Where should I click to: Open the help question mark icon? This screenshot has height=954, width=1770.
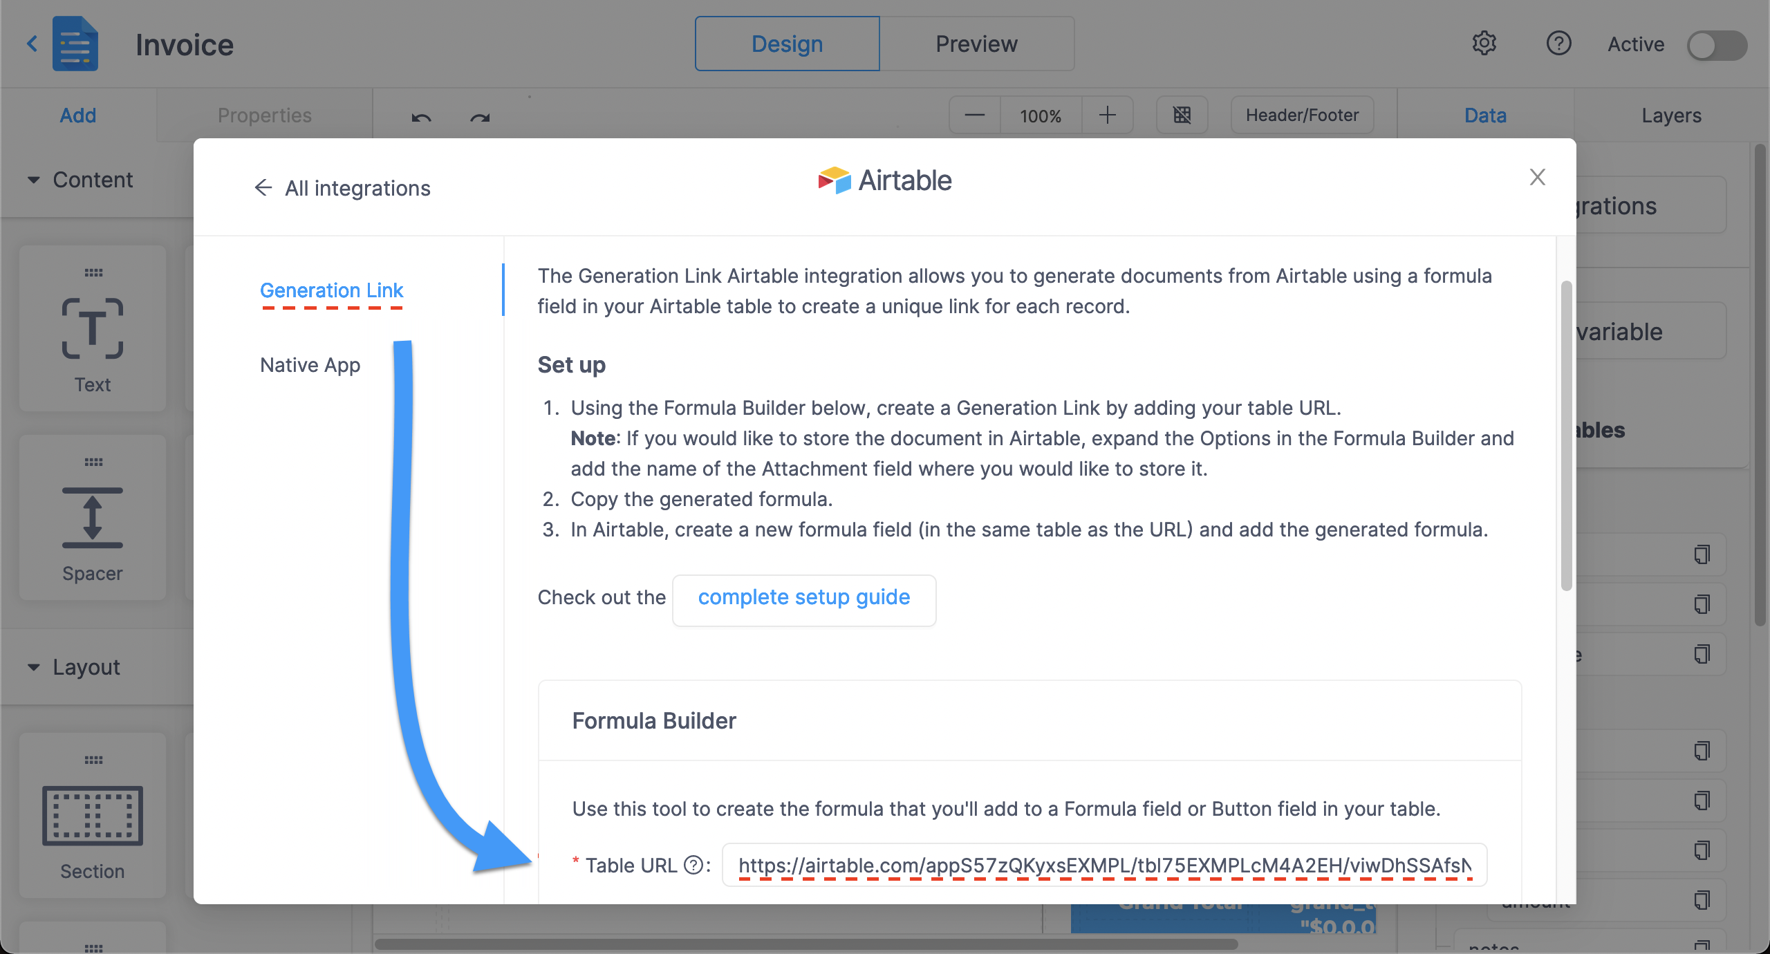click(x=1558, y=44)
